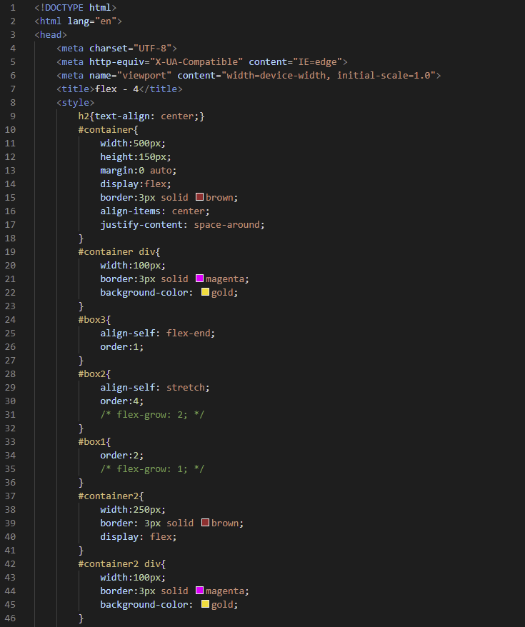Open the magenta color swatch on line 44
The height and width of the screenshot is (627, 525).
coord(199,590)
